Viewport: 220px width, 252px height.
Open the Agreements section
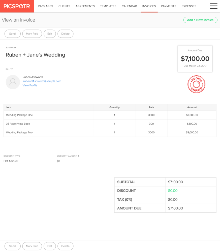pos(85,6)
